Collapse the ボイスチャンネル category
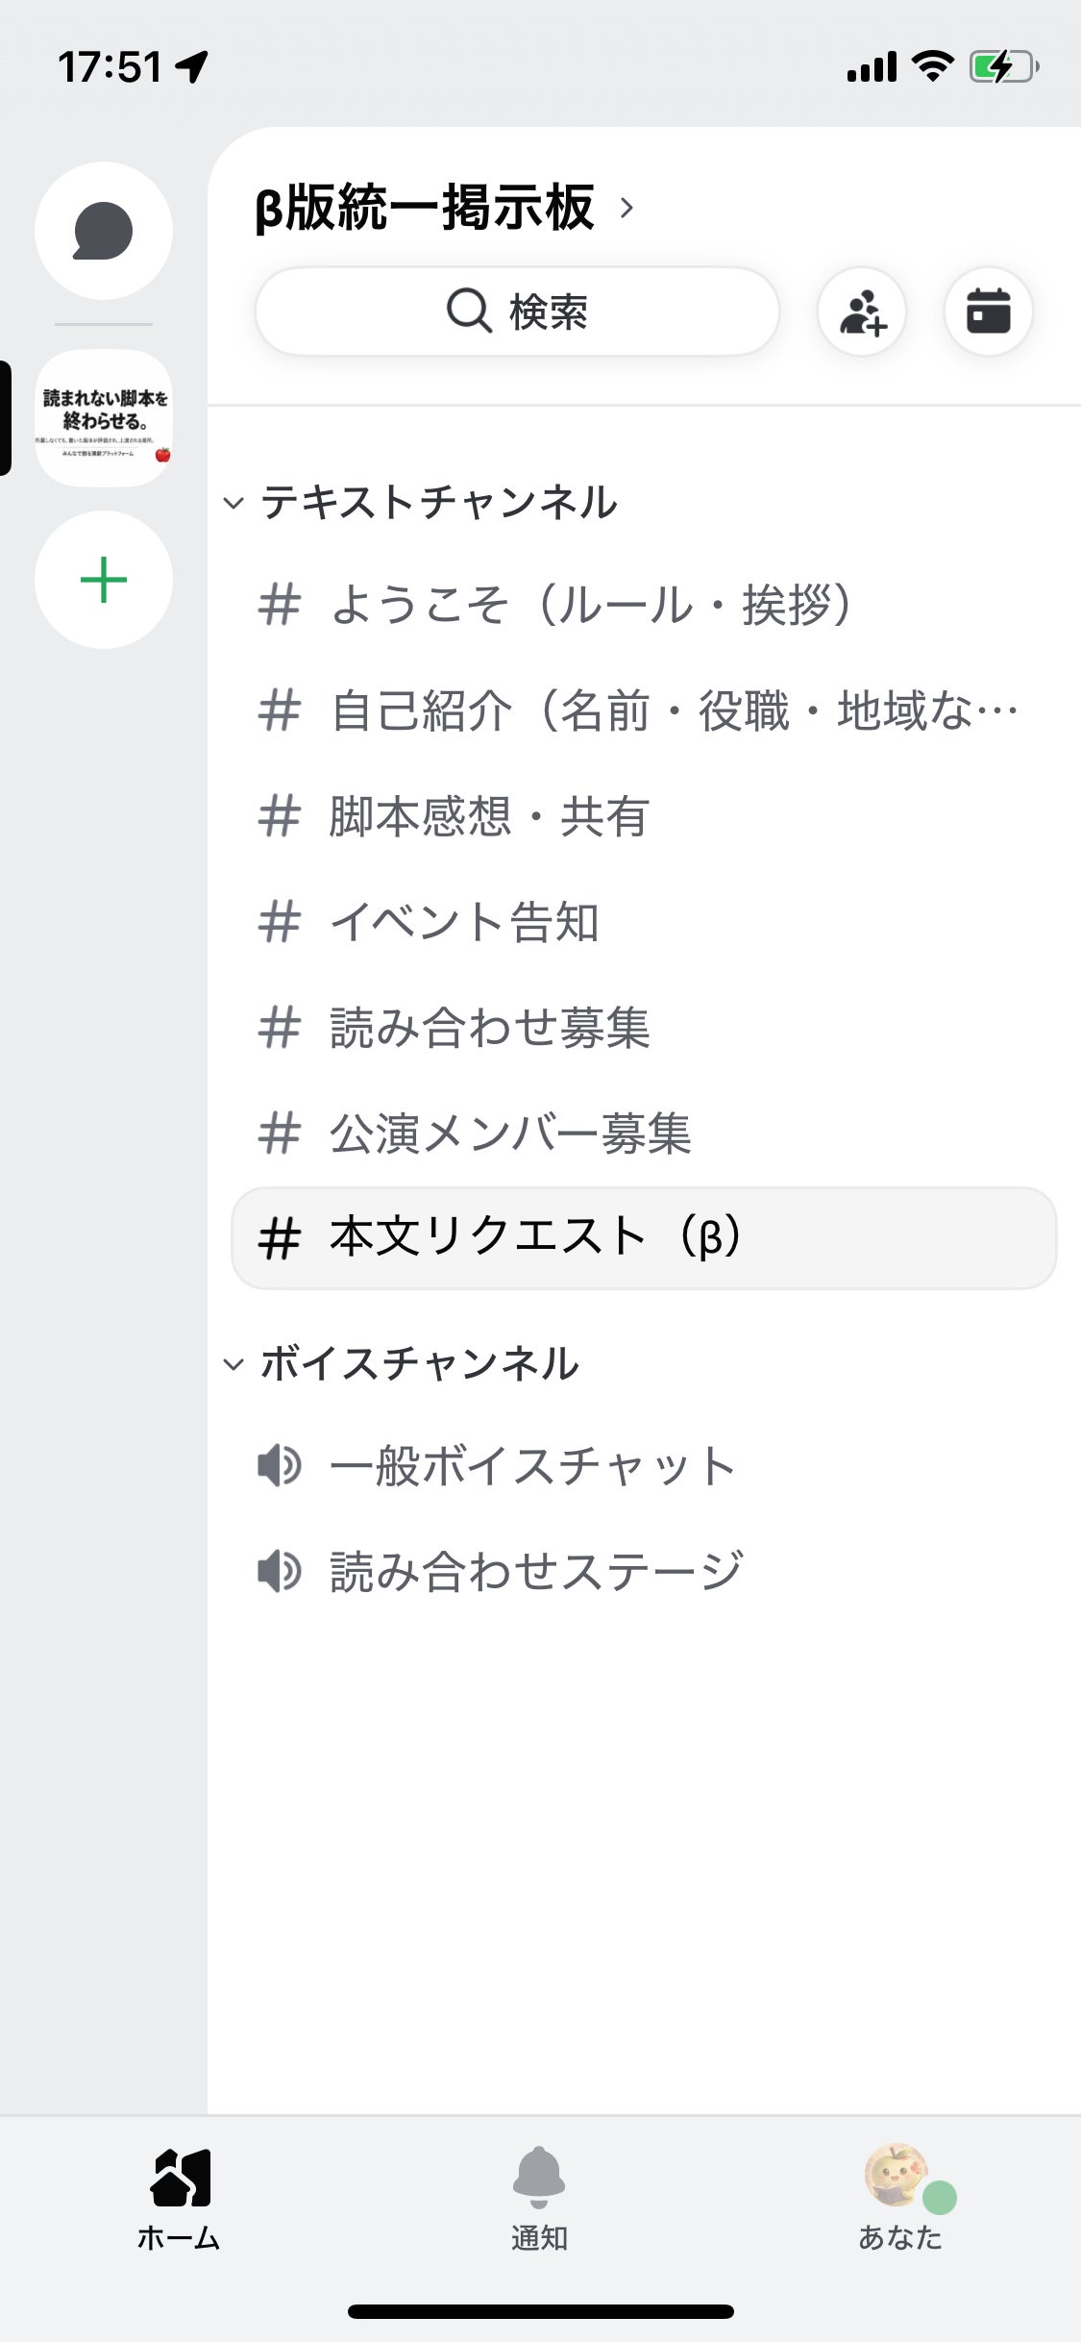This screenshot has height=2342, width=1081. [233, 1364]
